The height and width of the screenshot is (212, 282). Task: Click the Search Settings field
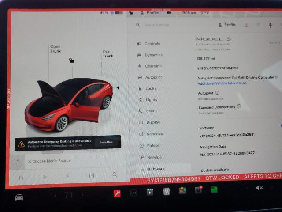point(157,25)
